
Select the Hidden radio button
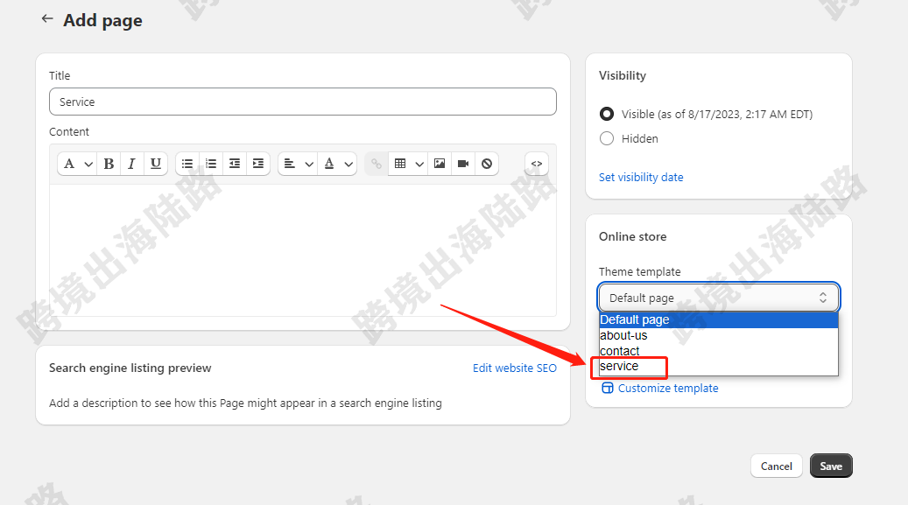pos(606,138)
